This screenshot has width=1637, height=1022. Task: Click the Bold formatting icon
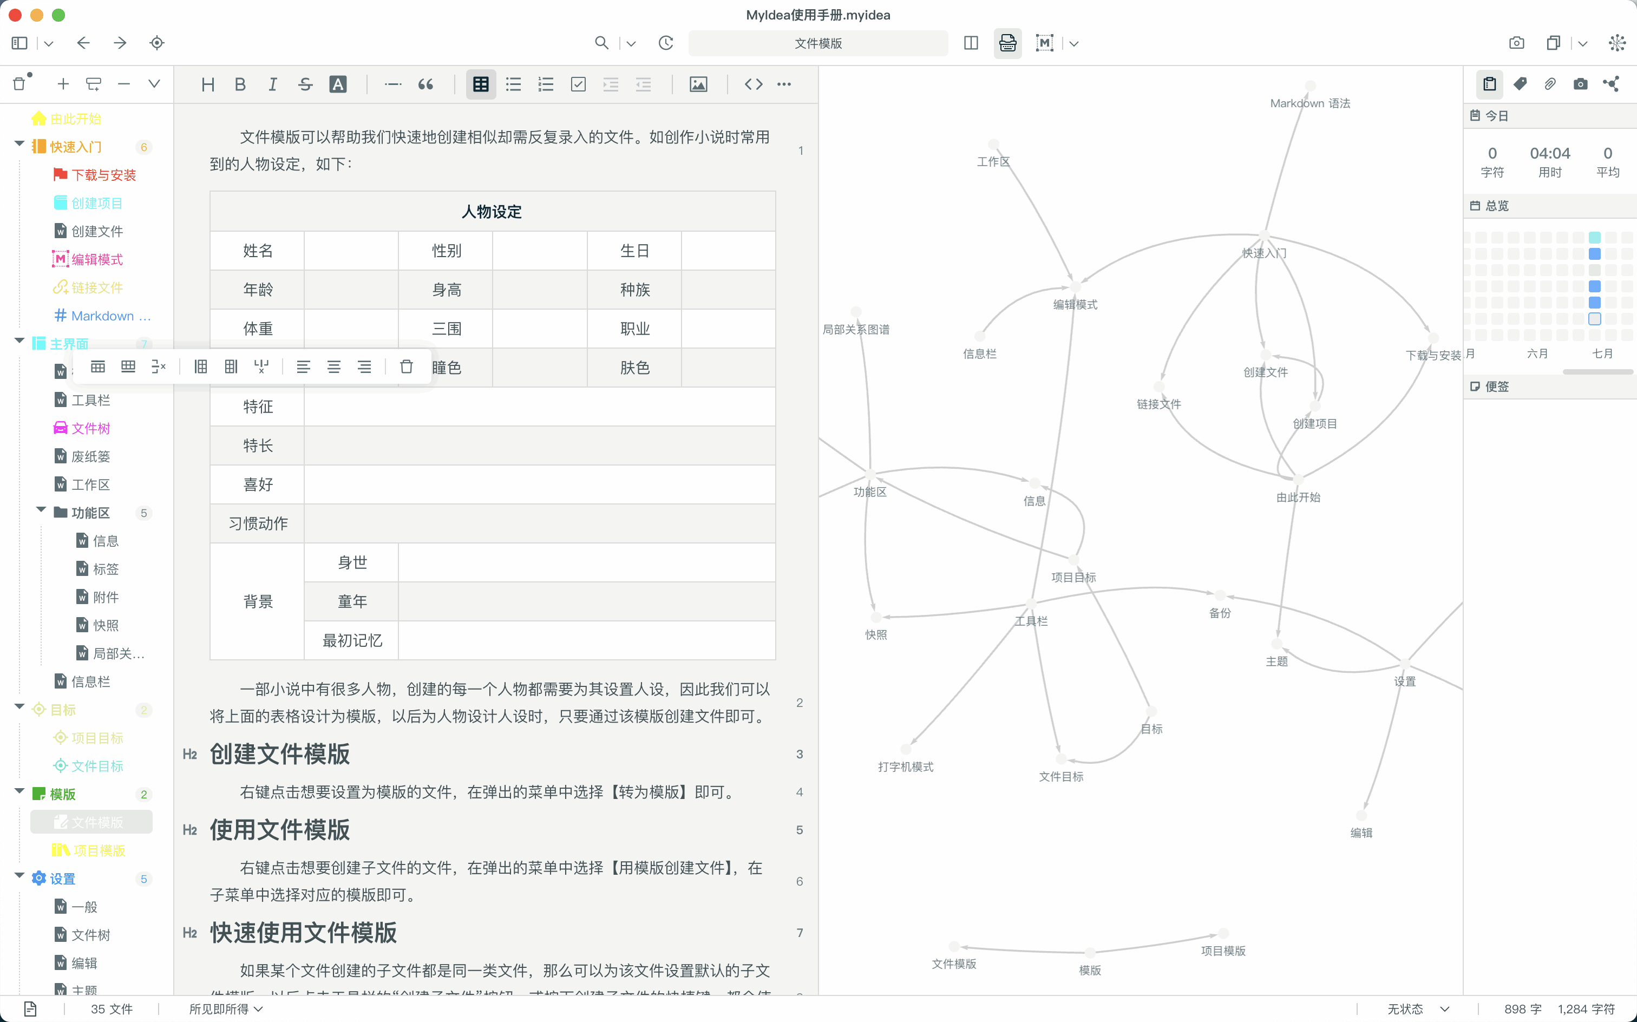240,84
